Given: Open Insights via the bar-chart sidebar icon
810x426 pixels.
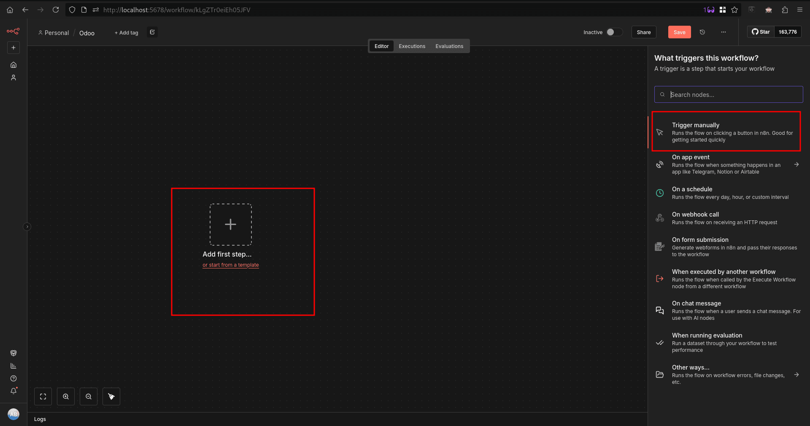Looking at the screenshot, I should (x=13, y=366).
